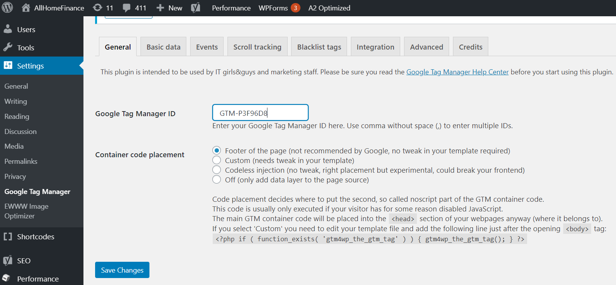Viewport: 616px width, 285px height.
Task: Click the Tools wrench icon
Action: pos(8,47)
